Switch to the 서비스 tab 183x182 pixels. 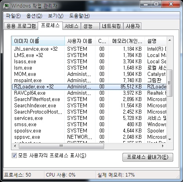[71, 26]
